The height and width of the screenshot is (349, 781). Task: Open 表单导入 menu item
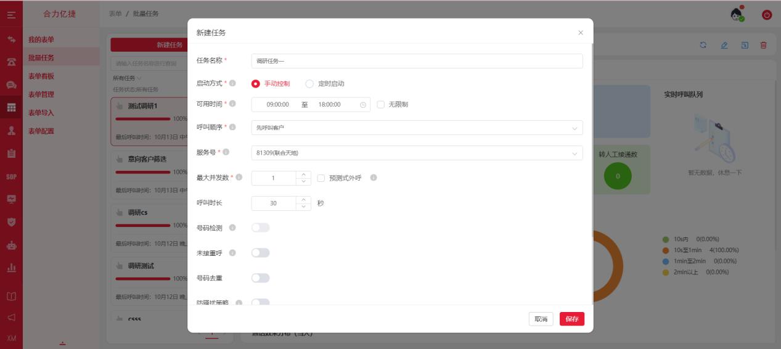41,113
